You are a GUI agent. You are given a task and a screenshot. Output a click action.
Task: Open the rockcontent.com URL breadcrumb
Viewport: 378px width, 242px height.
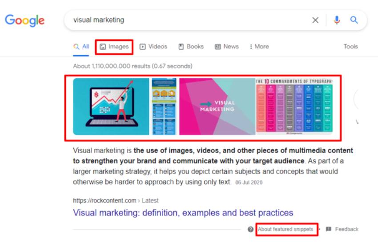(x=116, y=201)
